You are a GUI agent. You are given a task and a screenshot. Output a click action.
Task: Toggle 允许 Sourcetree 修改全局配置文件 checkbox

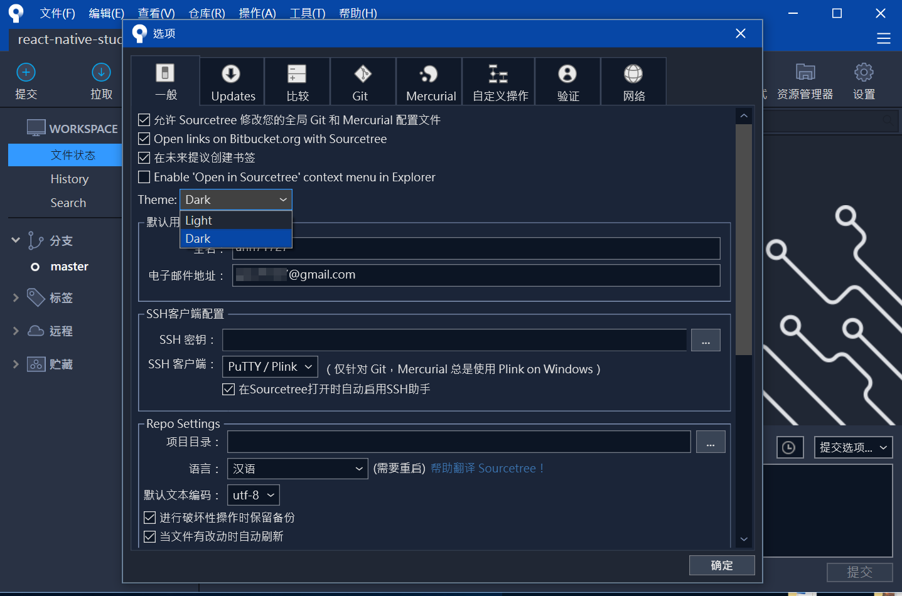coord(144,120)
